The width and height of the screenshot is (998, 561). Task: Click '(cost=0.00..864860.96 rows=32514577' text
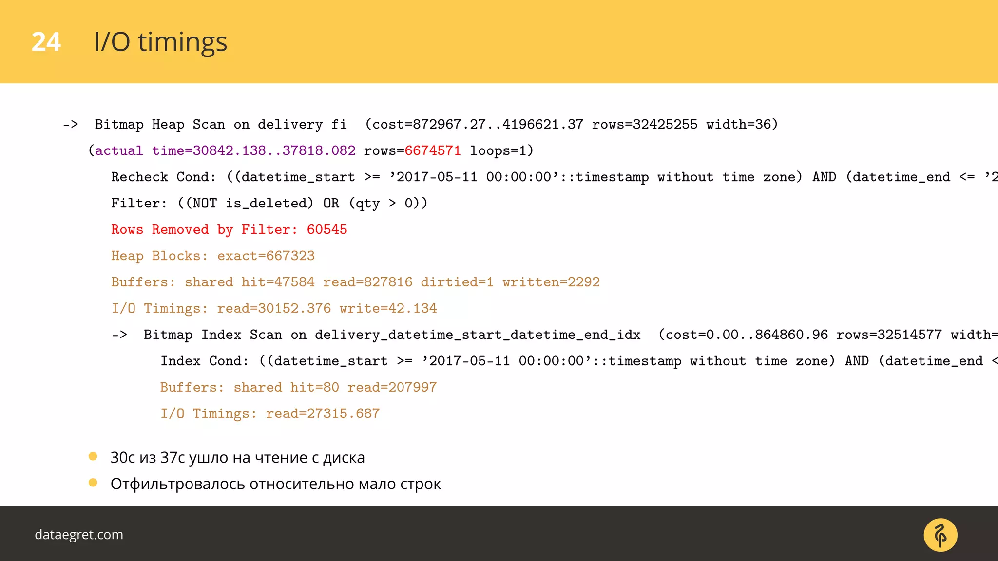point(800,335)
